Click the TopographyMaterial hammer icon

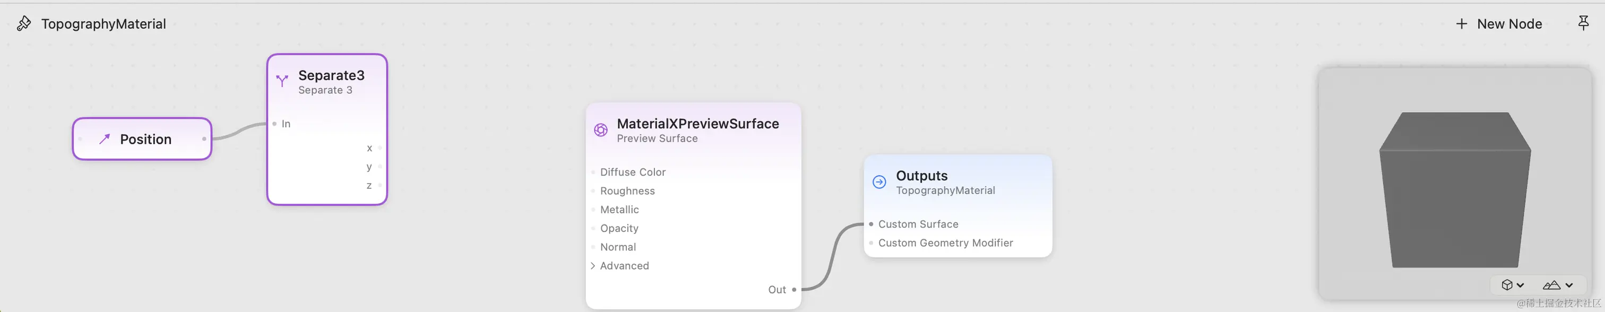(x=24, y=24)
